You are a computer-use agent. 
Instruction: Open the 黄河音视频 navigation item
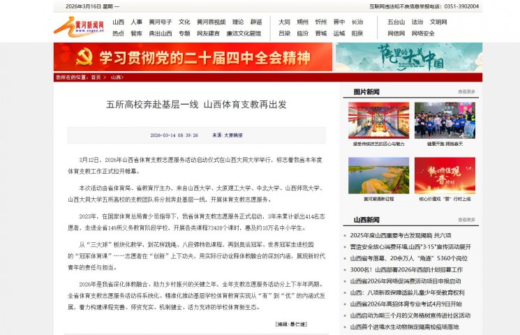211,22
